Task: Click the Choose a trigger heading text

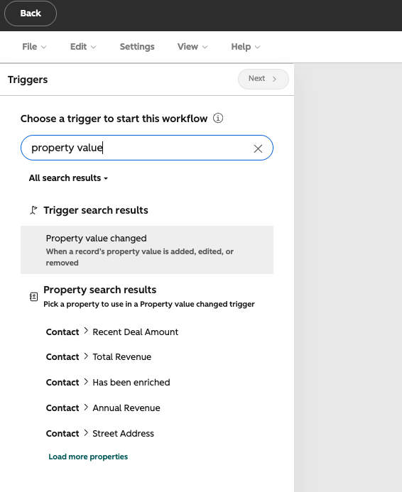Action: (114, 119)
